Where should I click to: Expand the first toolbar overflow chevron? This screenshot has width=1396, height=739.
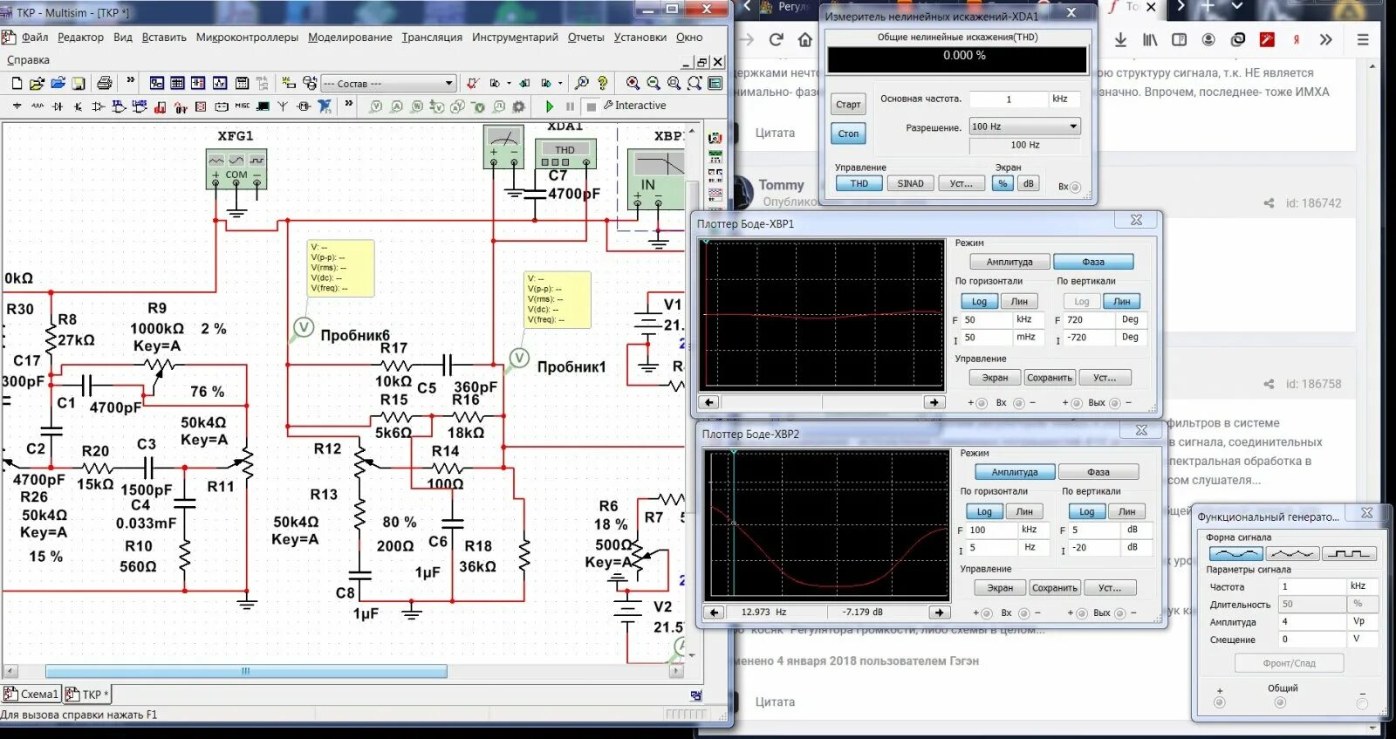131,80
